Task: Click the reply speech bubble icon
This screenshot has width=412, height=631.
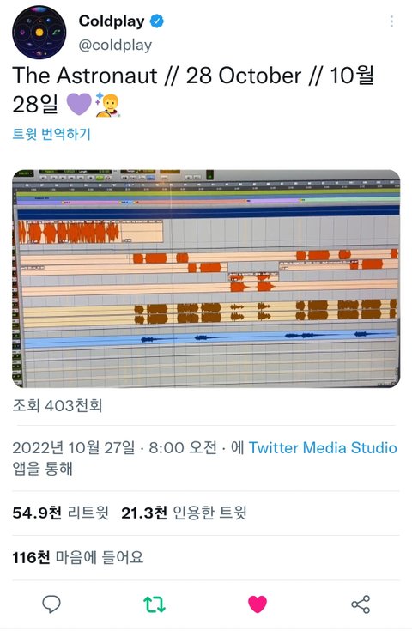Action: (x=51, y=604)
